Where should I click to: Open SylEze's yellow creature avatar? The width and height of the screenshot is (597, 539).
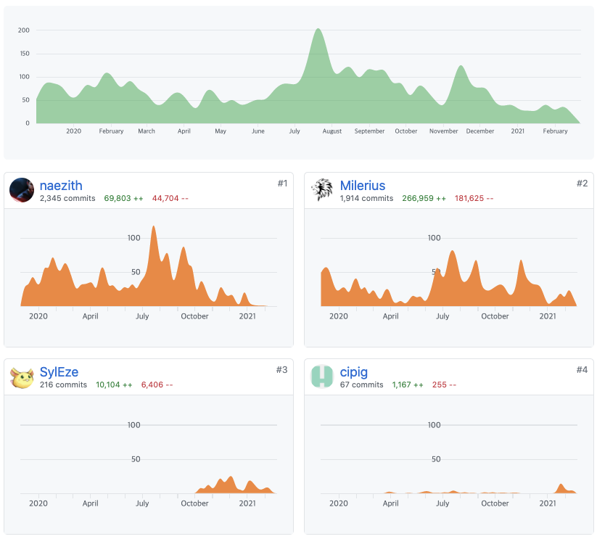(x=22, y=377)
